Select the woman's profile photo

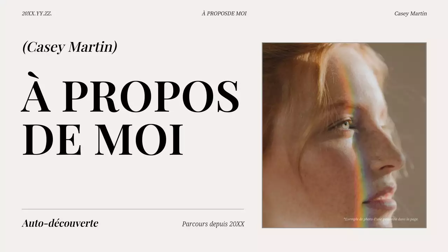344,135
